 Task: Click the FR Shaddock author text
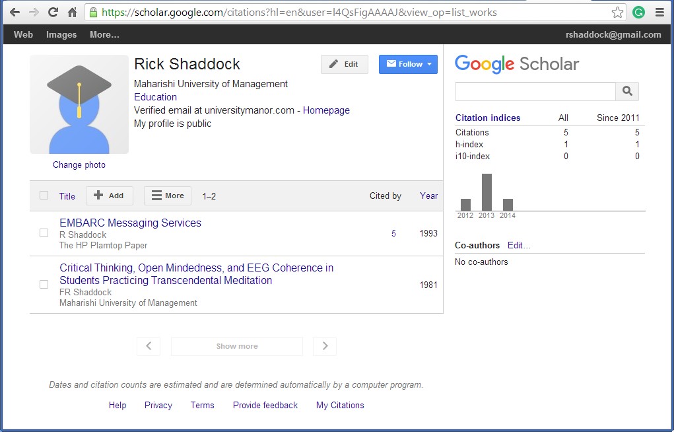(x=86, y=292)
